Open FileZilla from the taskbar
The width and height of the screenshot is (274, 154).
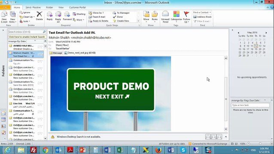click(33, 150)
